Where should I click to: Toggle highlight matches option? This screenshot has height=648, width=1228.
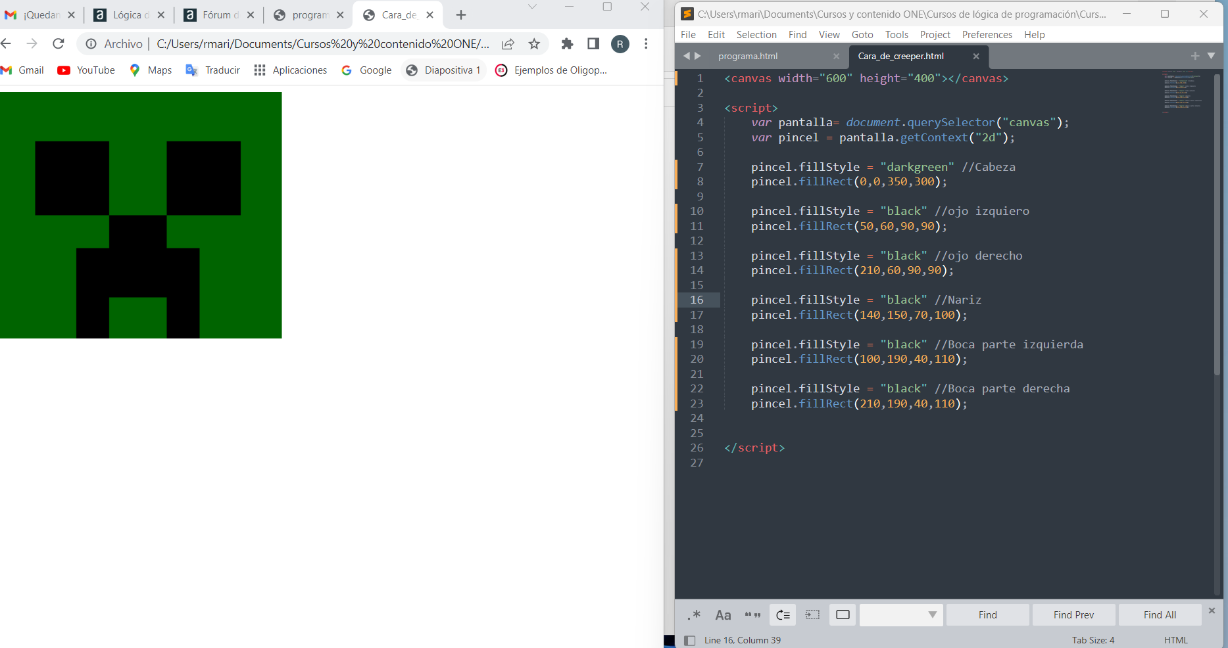click(x=843, y=615)
